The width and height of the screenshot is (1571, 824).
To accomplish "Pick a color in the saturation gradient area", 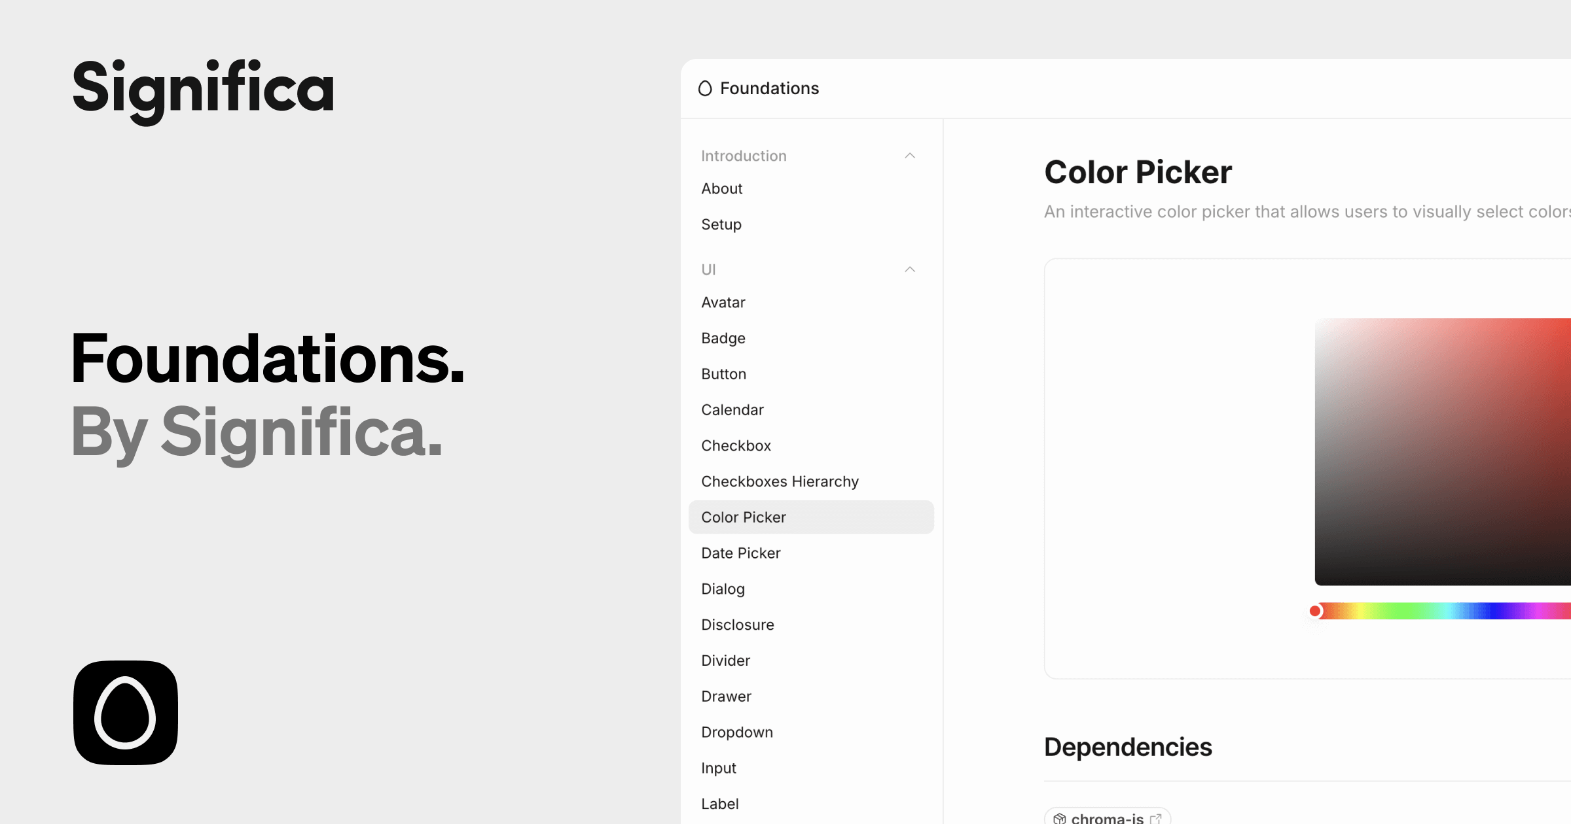I will click(1440, 451).
